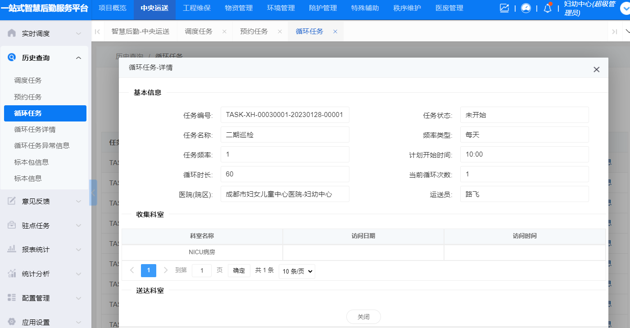The height and width of the screenshot is (328, 630).
Task: Open 循环任务异常信息 in the sidebar
Action: [42, 146]
